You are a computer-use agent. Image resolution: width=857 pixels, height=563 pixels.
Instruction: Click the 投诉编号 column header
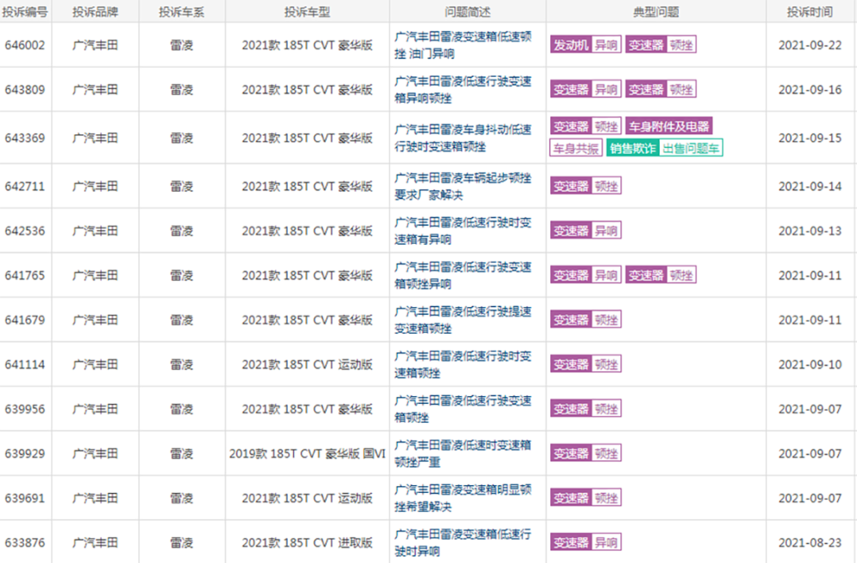point(25,12)
